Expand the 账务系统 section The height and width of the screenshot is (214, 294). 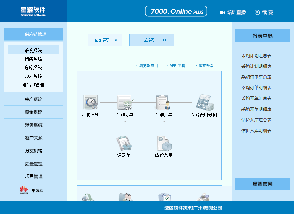tap(34, 125)
